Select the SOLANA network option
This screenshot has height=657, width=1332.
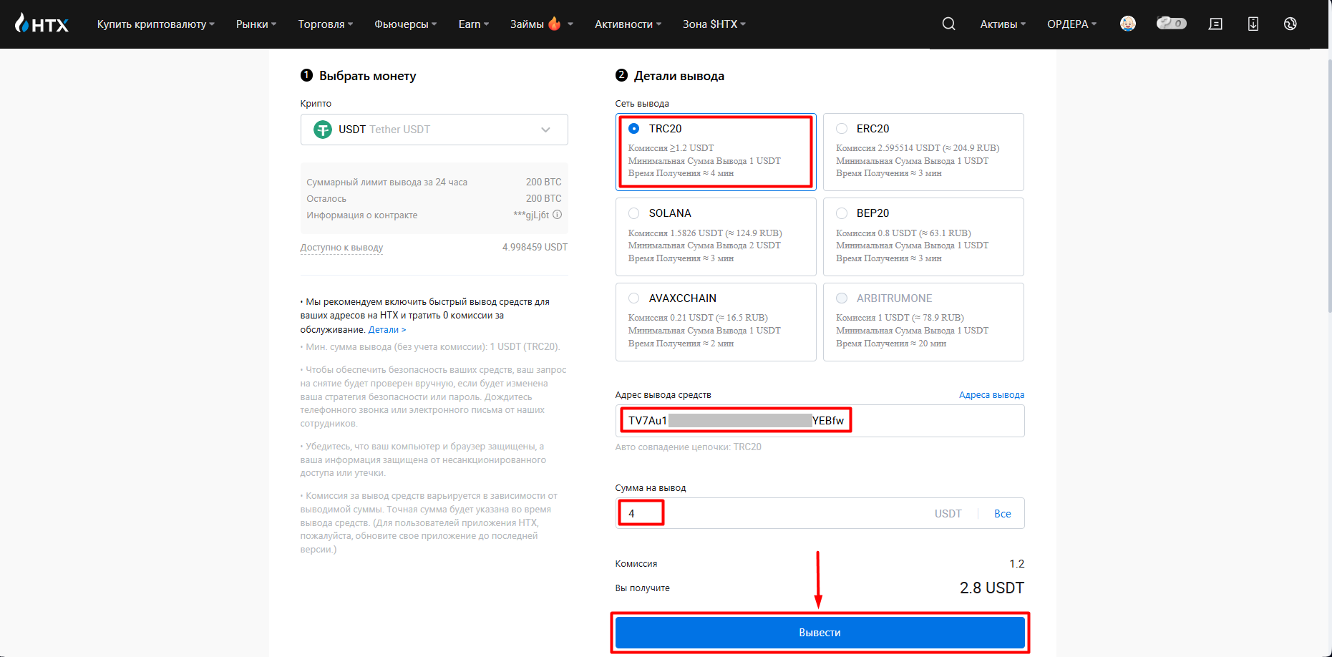coord(716,237)
